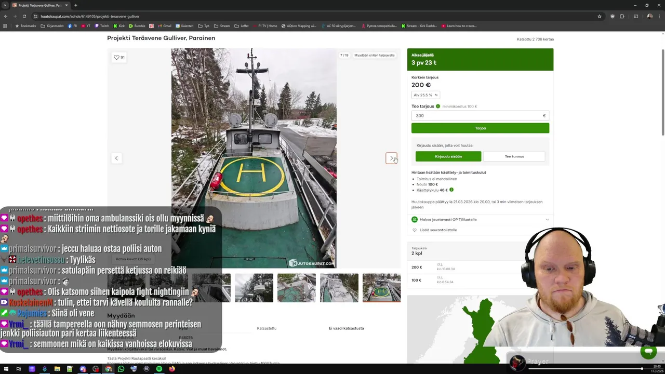Open Task View on the taskbar

point(19,369)
